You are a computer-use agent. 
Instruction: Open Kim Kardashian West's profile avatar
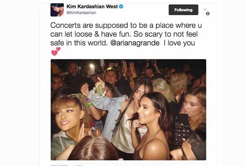pyautogui.click(x=57, y=10)
